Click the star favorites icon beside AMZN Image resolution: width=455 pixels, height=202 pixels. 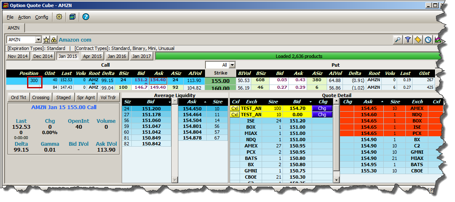point(47,40)
